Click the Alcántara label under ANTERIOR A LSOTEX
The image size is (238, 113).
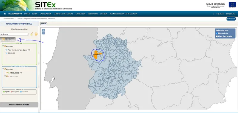click(10, 69)
